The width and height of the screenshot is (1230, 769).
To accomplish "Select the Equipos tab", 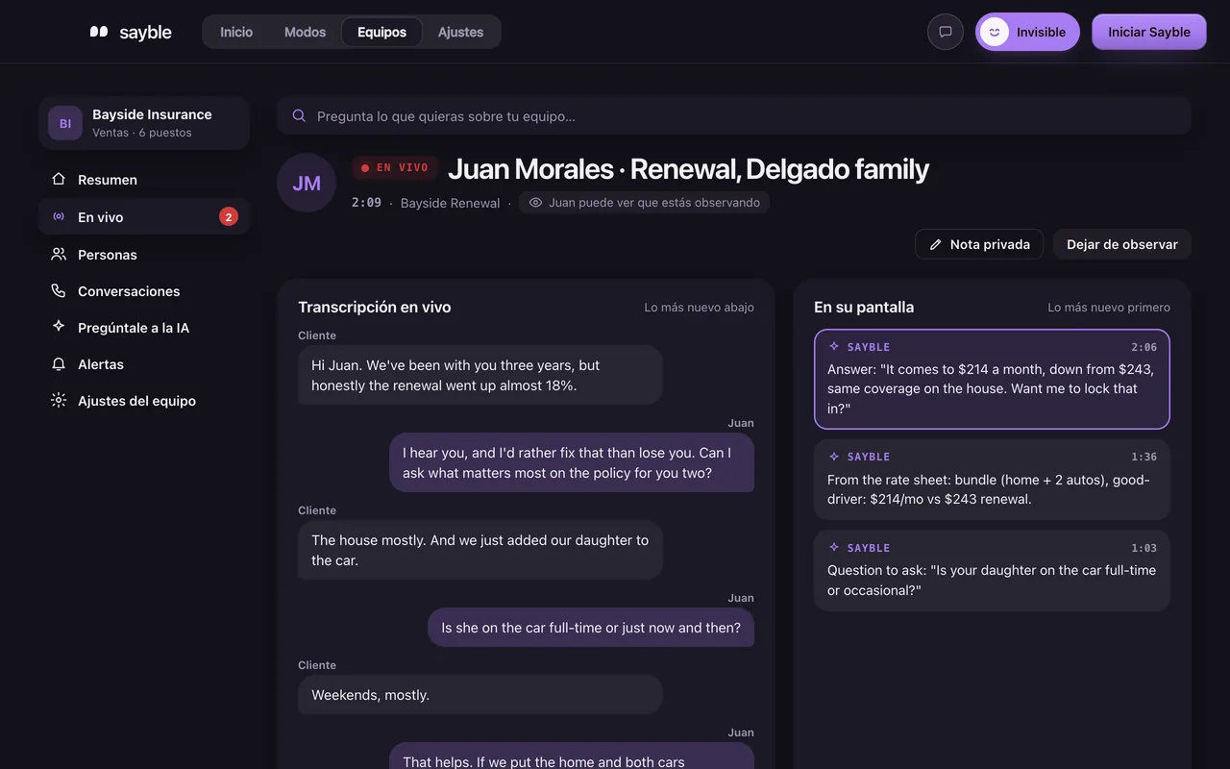I will point(382,32).
